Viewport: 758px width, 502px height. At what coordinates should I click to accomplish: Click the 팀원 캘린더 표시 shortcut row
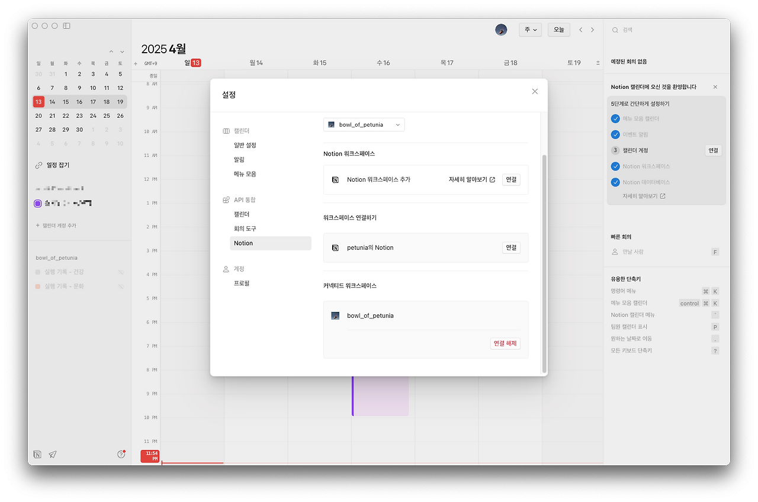[x=665, y=327]
